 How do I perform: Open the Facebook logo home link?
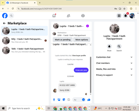point(5,16)
